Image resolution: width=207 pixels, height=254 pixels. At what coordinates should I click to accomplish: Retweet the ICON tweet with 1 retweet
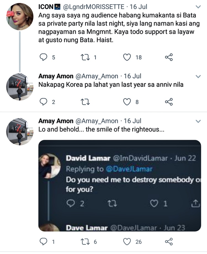pos(85,57)
